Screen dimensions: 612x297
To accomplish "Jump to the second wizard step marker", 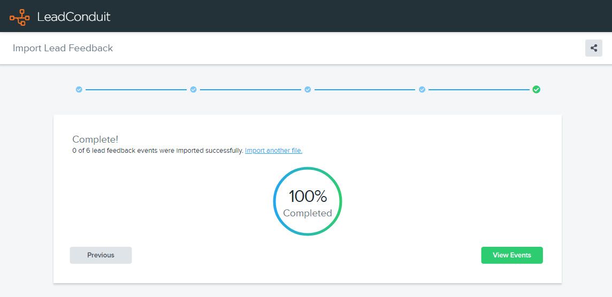I will 194,90.
